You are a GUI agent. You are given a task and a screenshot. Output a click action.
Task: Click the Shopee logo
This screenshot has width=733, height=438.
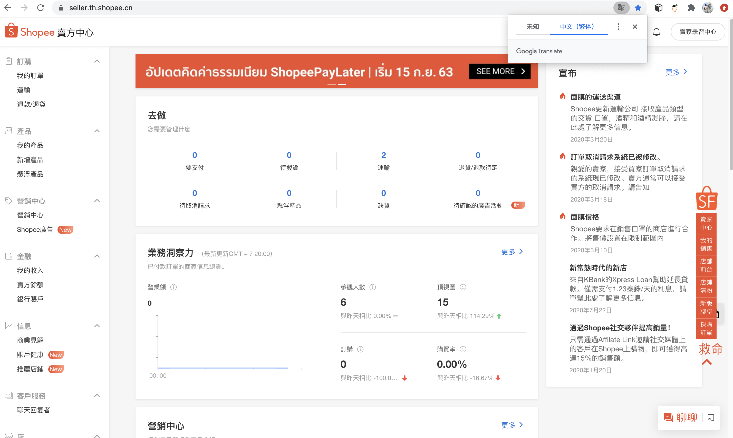point(30,31)
